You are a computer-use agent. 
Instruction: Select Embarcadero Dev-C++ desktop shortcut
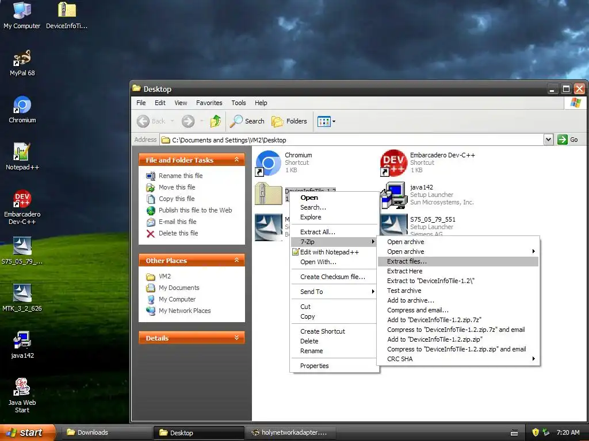[x=22, y=207]
